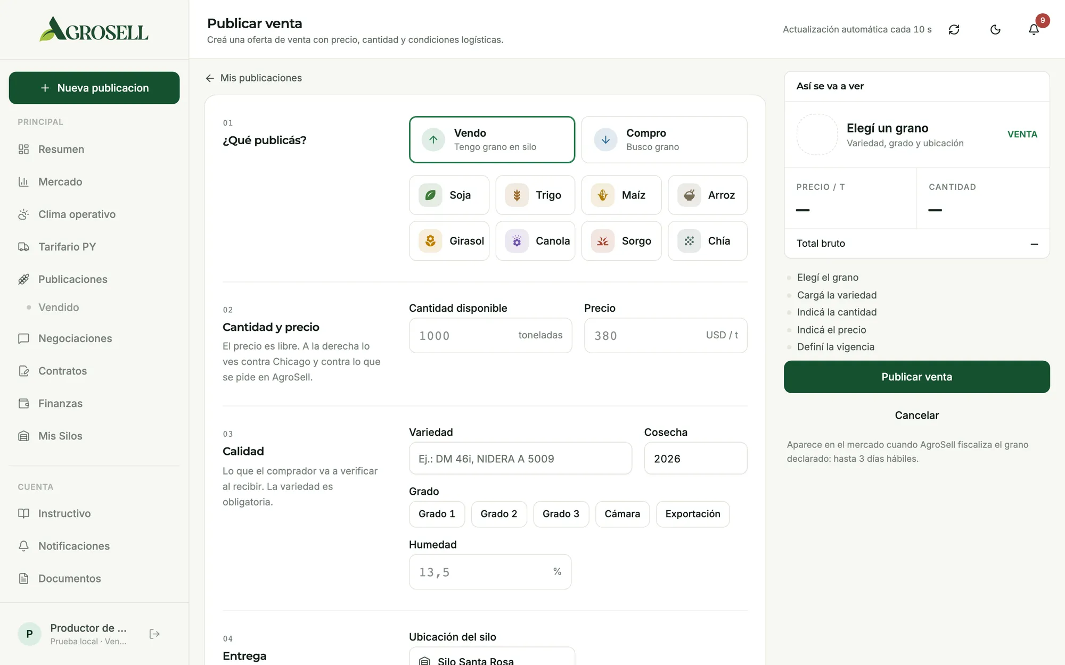Viewport: 1065px width, 665px height.
Task: Click the Soja leaf icon
Action: point(430,195)
